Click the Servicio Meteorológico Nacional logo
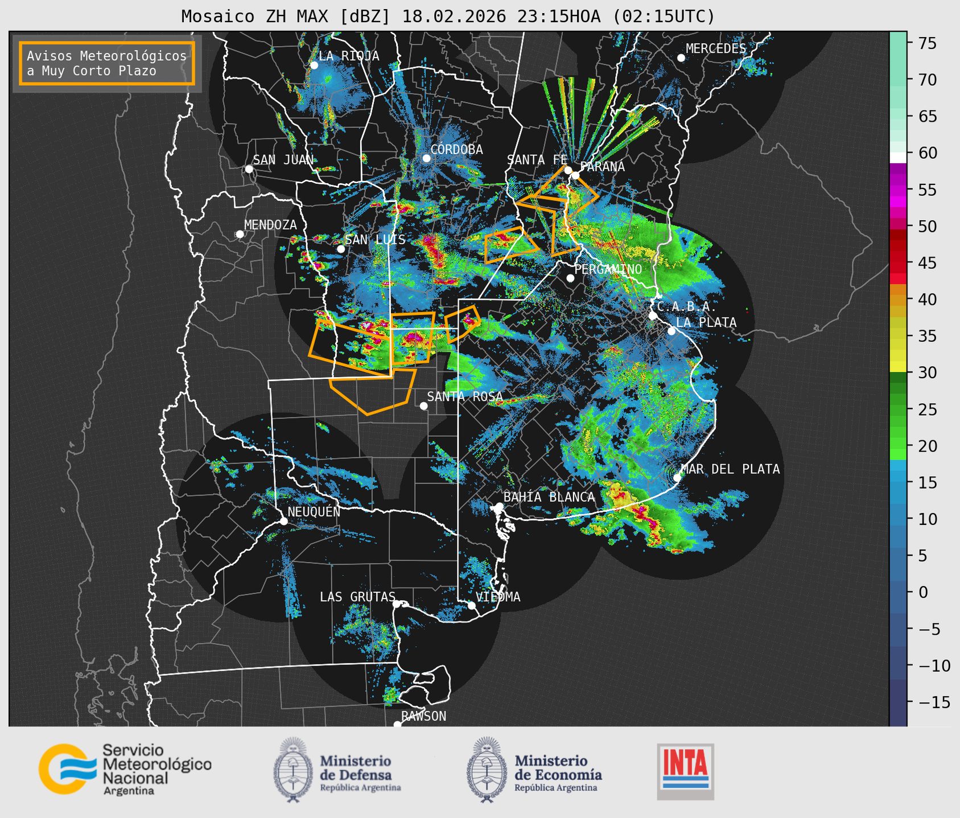 click(x=125, y=769)
